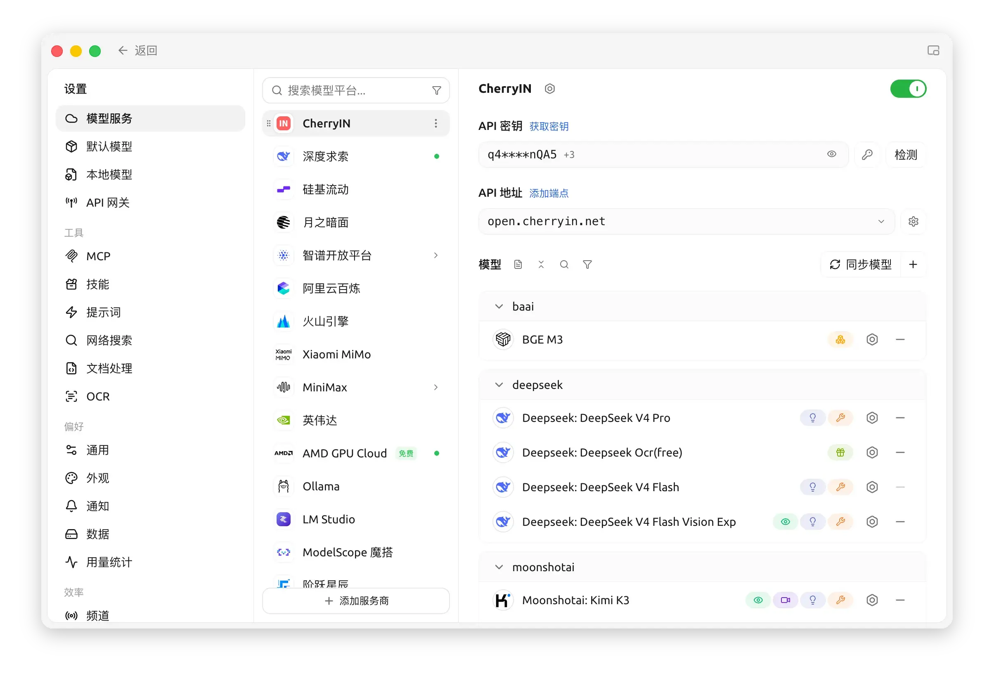
Task: Open MCP tool settings
Action: click(151, 257)
